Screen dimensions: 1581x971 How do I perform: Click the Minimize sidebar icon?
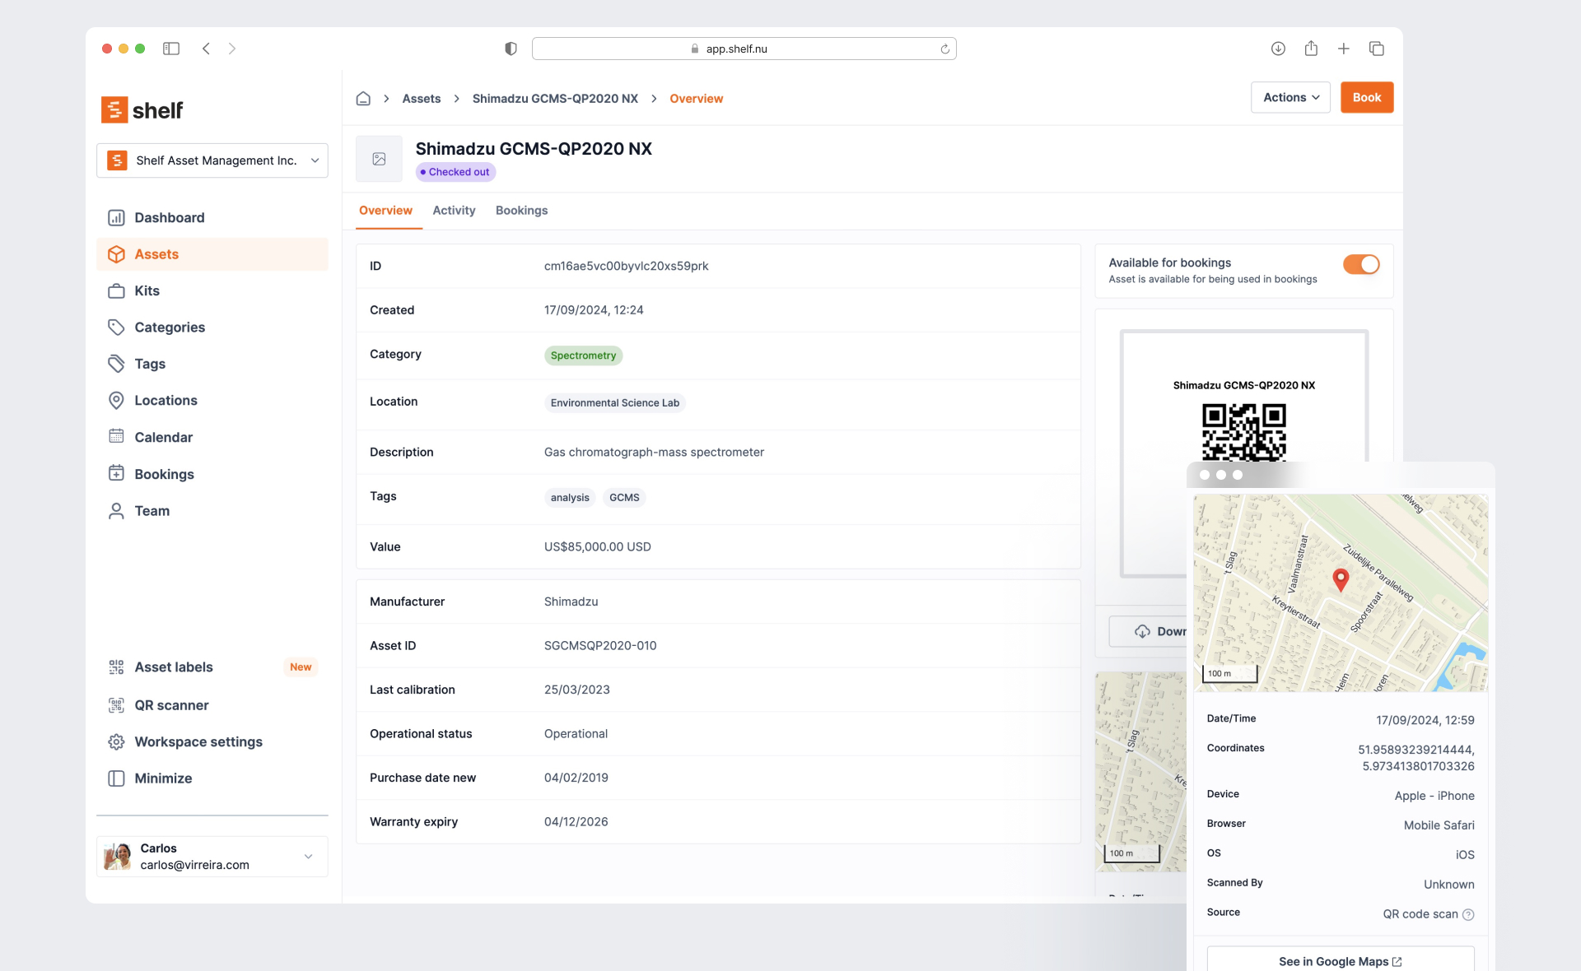[116, 778]
